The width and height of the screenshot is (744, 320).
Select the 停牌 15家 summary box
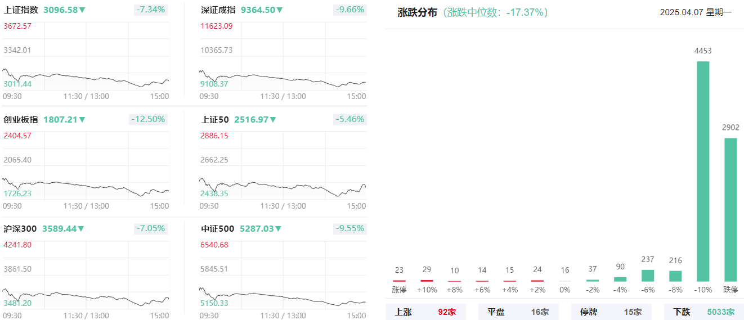click(x=611, y=312)
